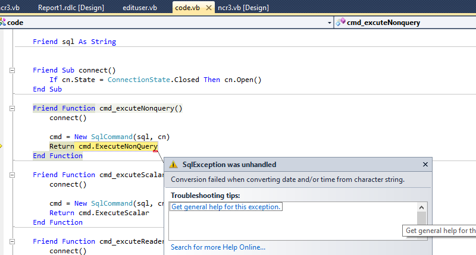Screen dimensions: 476x255
Task: Open 'Get general help for this exception' link
Action: (x=226, y=207)
